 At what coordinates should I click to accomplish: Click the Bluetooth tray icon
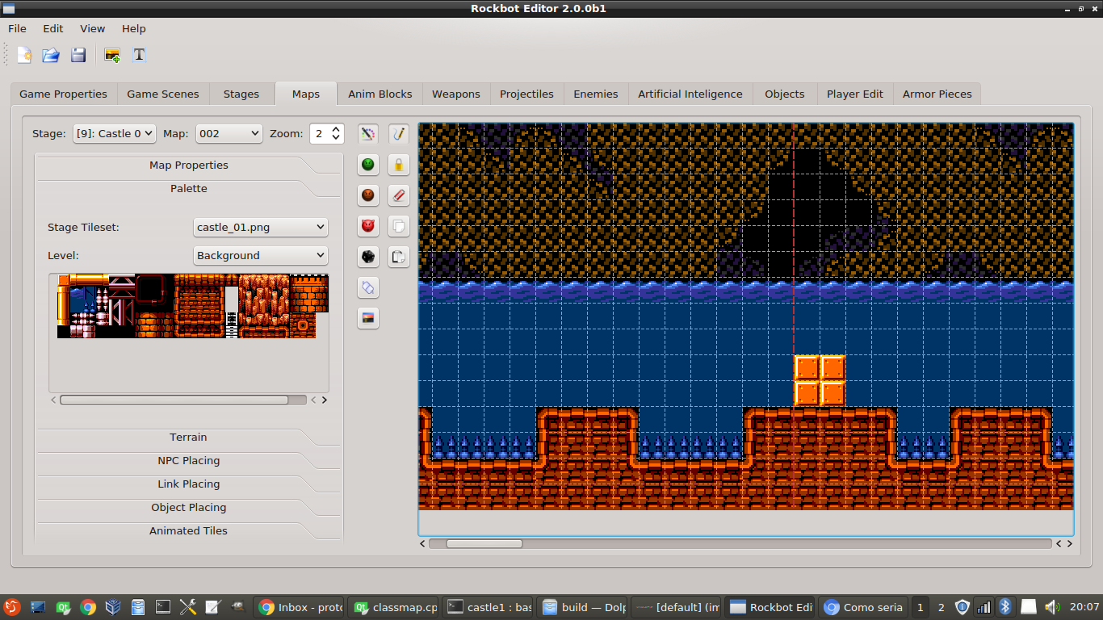point(1005,607)
